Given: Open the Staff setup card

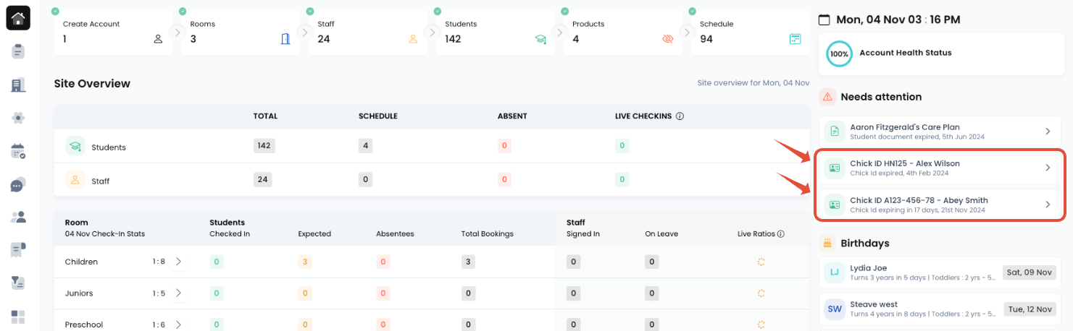Looking at the screenshot, I should [368, 33].
